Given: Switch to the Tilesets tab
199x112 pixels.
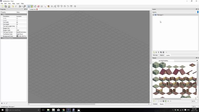Looking at the screenshot, I should tap(161, 104).
